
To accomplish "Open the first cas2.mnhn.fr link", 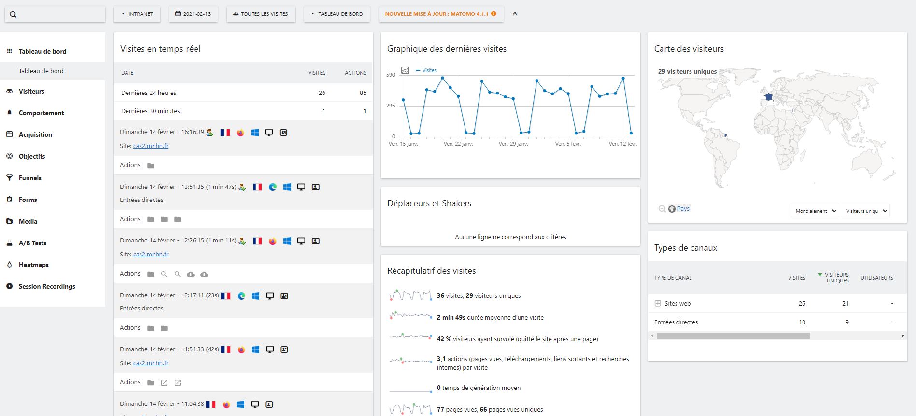I will (151, 146).
